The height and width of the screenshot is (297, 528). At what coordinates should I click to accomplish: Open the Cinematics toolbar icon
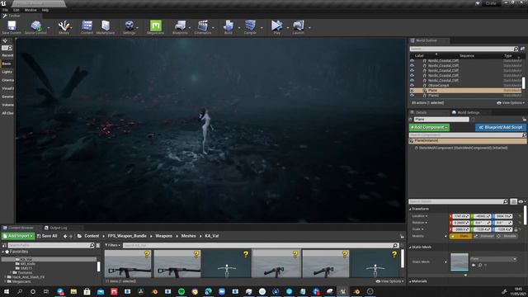click(203, 27)
